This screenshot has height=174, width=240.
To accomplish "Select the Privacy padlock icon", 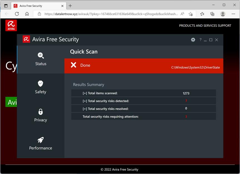I will pyautogui.click(x=41, y=112).
